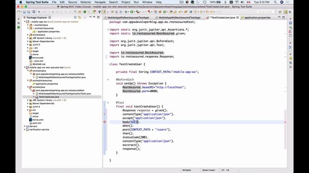Expand the Servers project node
Image resolution: width=309 pixels, height=173 pixels.
click(25, 126)
